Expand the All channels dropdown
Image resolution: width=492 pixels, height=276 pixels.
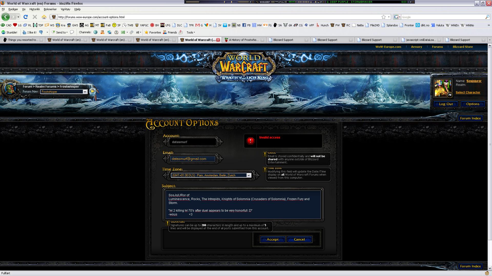pos(138,32)
